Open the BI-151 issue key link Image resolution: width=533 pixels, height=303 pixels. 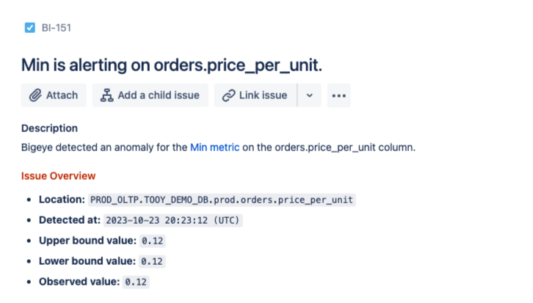pos(57,28)
